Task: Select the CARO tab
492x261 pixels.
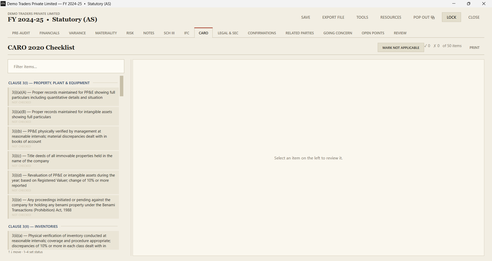Action: pos(203,33)
